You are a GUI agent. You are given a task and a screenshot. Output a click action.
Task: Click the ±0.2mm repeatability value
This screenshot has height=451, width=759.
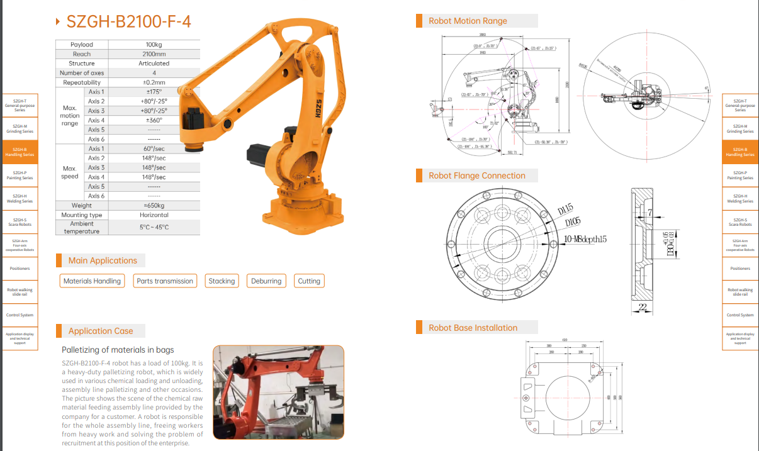pos(154,82)
